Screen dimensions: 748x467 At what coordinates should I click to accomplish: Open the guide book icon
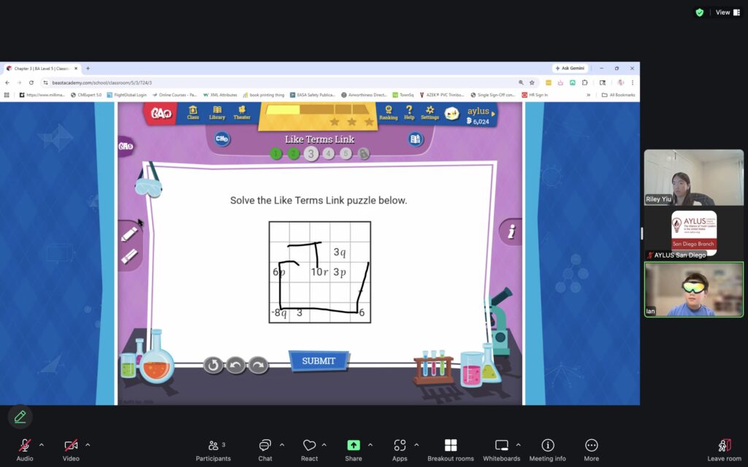click(x=416, y=139)
